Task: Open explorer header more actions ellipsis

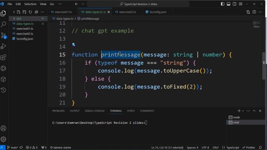Action: (x=42, y=12)
